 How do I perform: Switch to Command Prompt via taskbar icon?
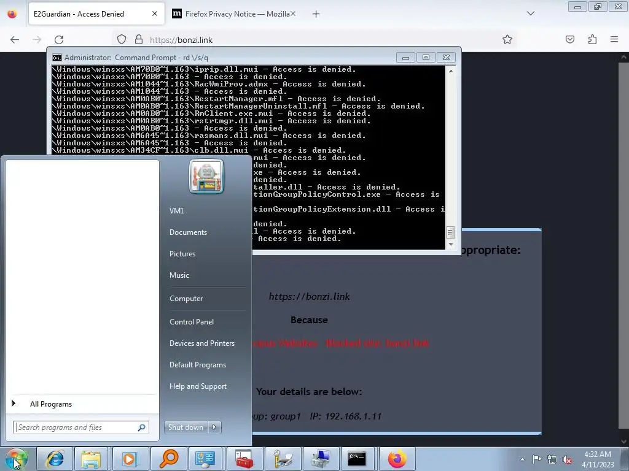[x=357, y=459]
